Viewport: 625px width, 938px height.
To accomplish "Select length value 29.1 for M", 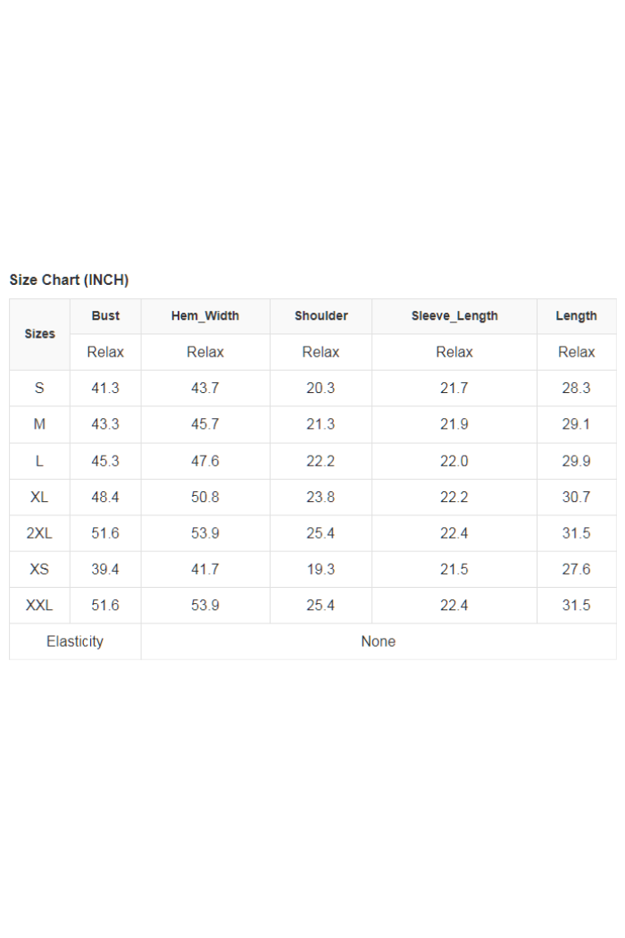I will (x=576, y=424).
